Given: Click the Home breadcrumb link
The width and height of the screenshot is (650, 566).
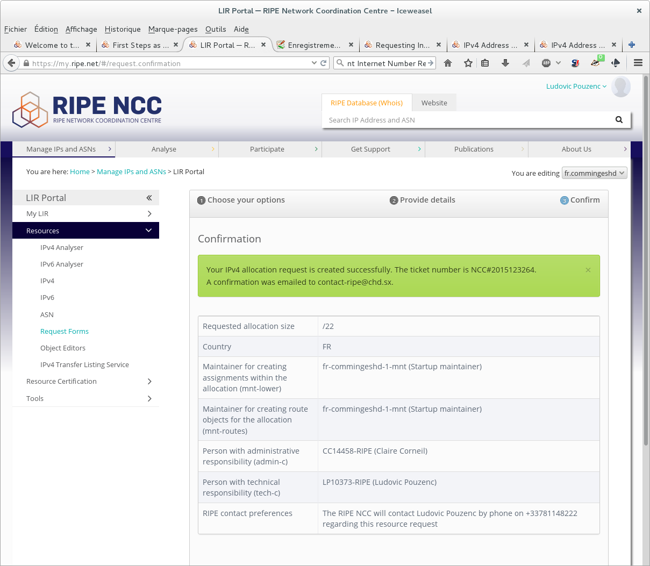Looking at the screenshot, I should (x=80, y=171).
